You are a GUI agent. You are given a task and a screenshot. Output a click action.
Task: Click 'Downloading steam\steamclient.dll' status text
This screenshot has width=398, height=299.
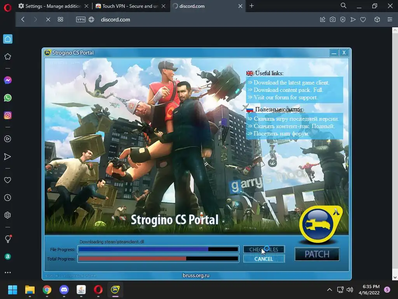pos(112,242)
